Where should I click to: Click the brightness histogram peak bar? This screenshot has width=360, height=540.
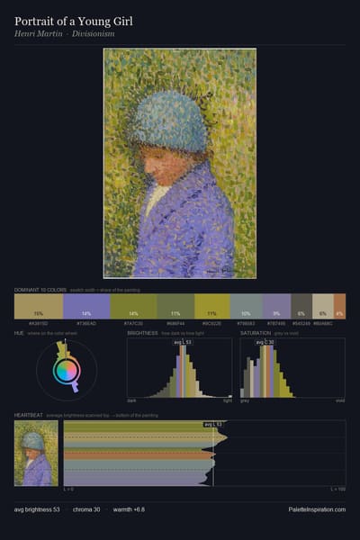182,371
